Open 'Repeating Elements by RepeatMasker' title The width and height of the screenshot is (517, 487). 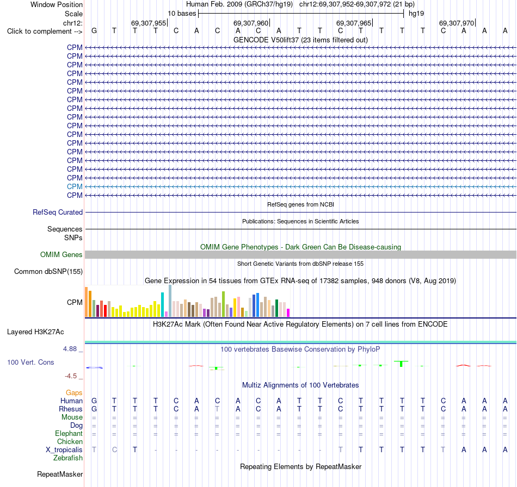(x=300, y=467)
